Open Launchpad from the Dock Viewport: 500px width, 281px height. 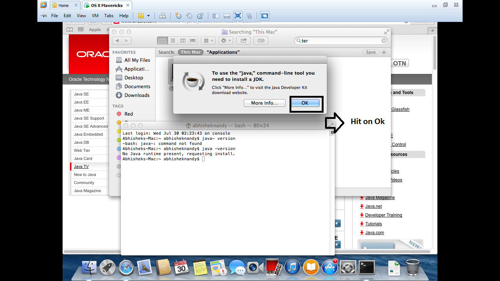tap(108, 267)
